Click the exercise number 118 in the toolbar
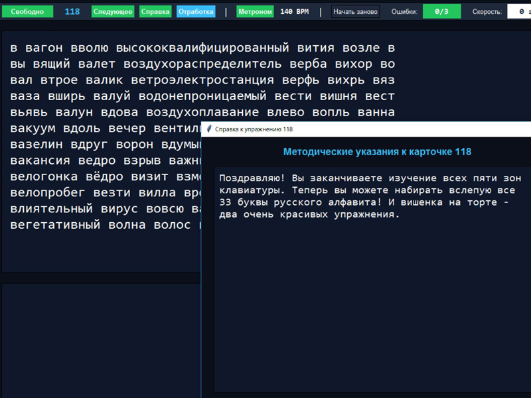531x398 pixels. coord(72,11)
